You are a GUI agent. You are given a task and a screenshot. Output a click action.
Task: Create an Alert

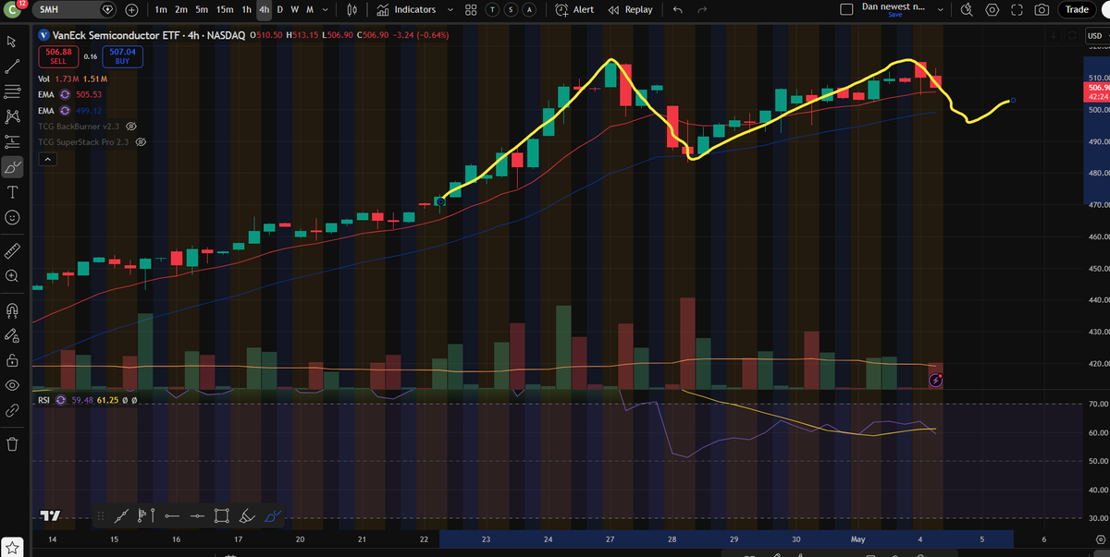click(x=575, y=9)
